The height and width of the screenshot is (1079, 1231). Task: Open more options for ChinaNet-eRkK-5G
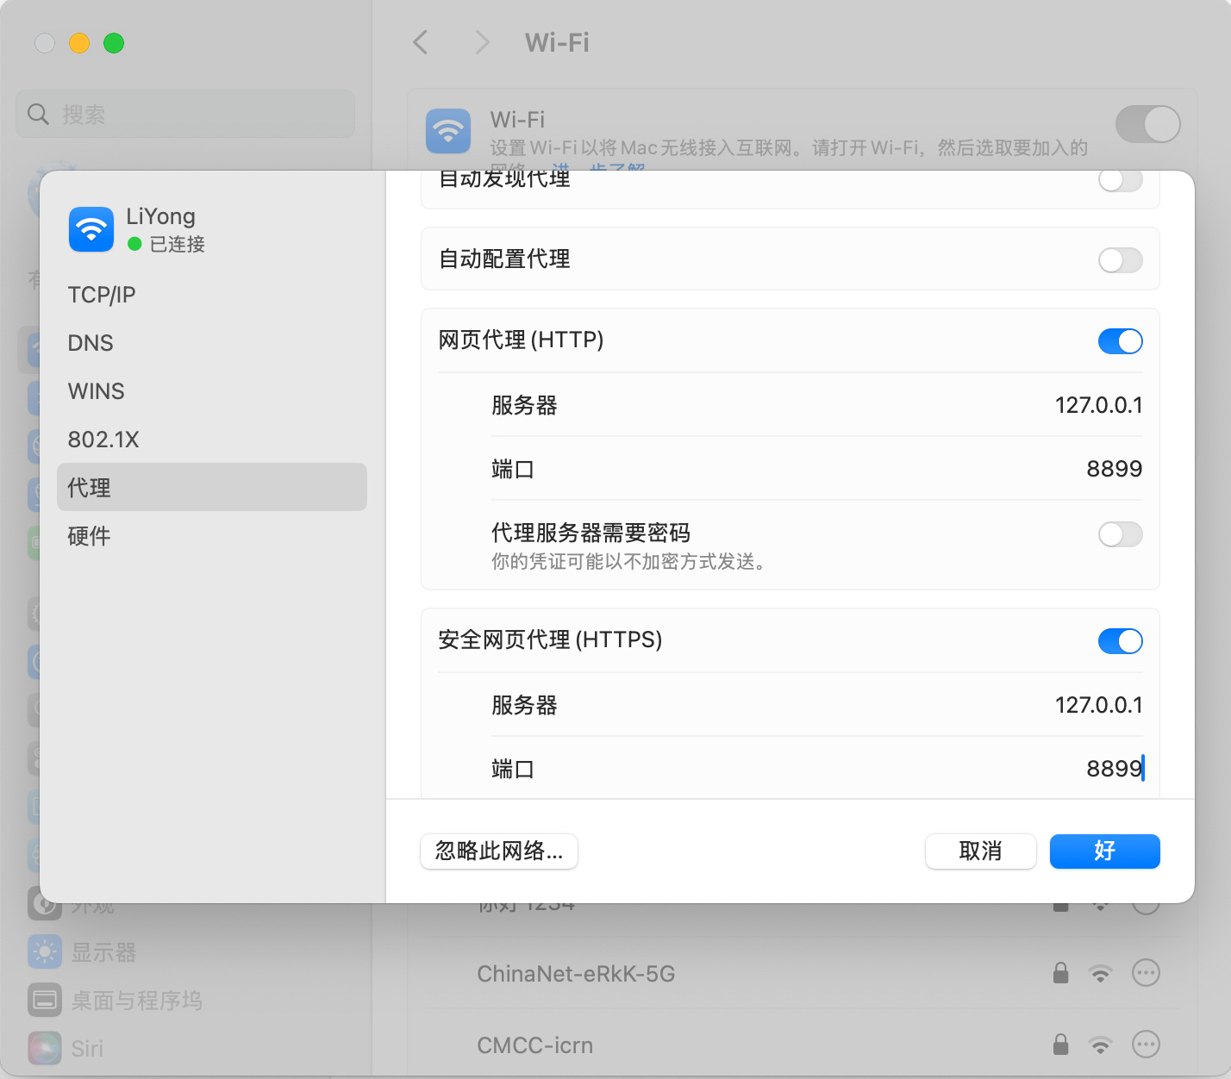pyautogui.click(x=1146, y=973)
